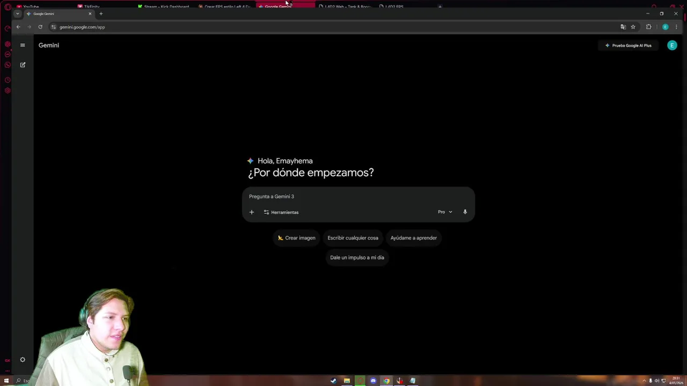The image size is (687, 386).
Task: Select 'Dale un impulso a mi día' chip
Action: [x=357, y=257]
